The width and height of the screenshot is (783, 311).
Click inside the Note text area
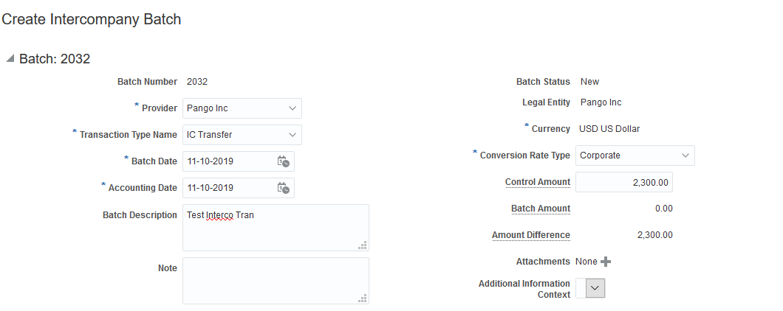click(275, 281)
